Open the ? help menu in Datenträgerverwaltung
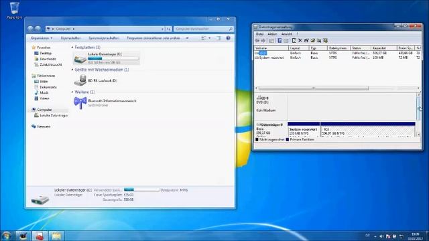The image size is (429, 241). coord(298,34)
